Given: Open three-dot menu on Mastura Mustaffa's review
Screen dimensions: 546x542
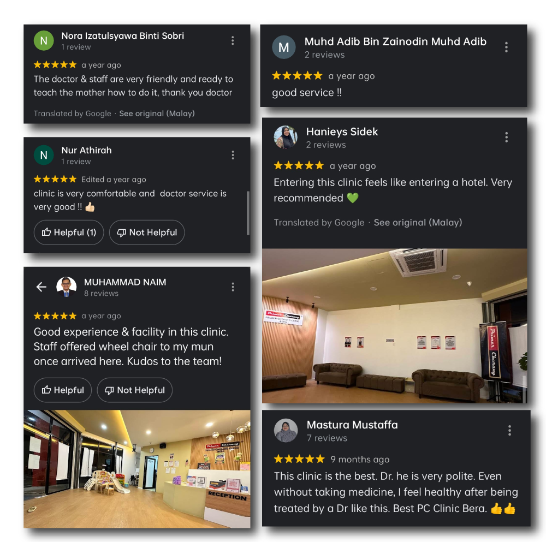Looking at the screenshot, I should point(509,431).
